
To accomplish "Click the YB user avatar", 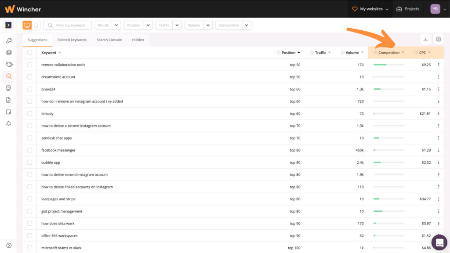I will click(435, 9).
